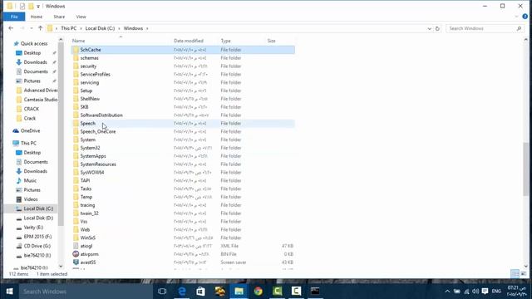This screenshot has width=532, height=299.
Task: Select This PC in navigation pane
Action: tap(28, 143)
